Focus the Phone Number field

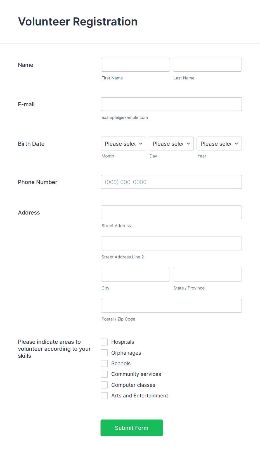click(x=171, y=182)
